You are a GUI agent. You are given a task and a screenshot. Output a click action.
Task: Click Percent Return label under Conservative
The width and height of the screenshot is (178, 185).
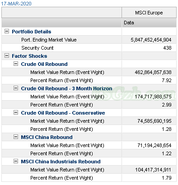pyautogui.click(x=61, y=129)
